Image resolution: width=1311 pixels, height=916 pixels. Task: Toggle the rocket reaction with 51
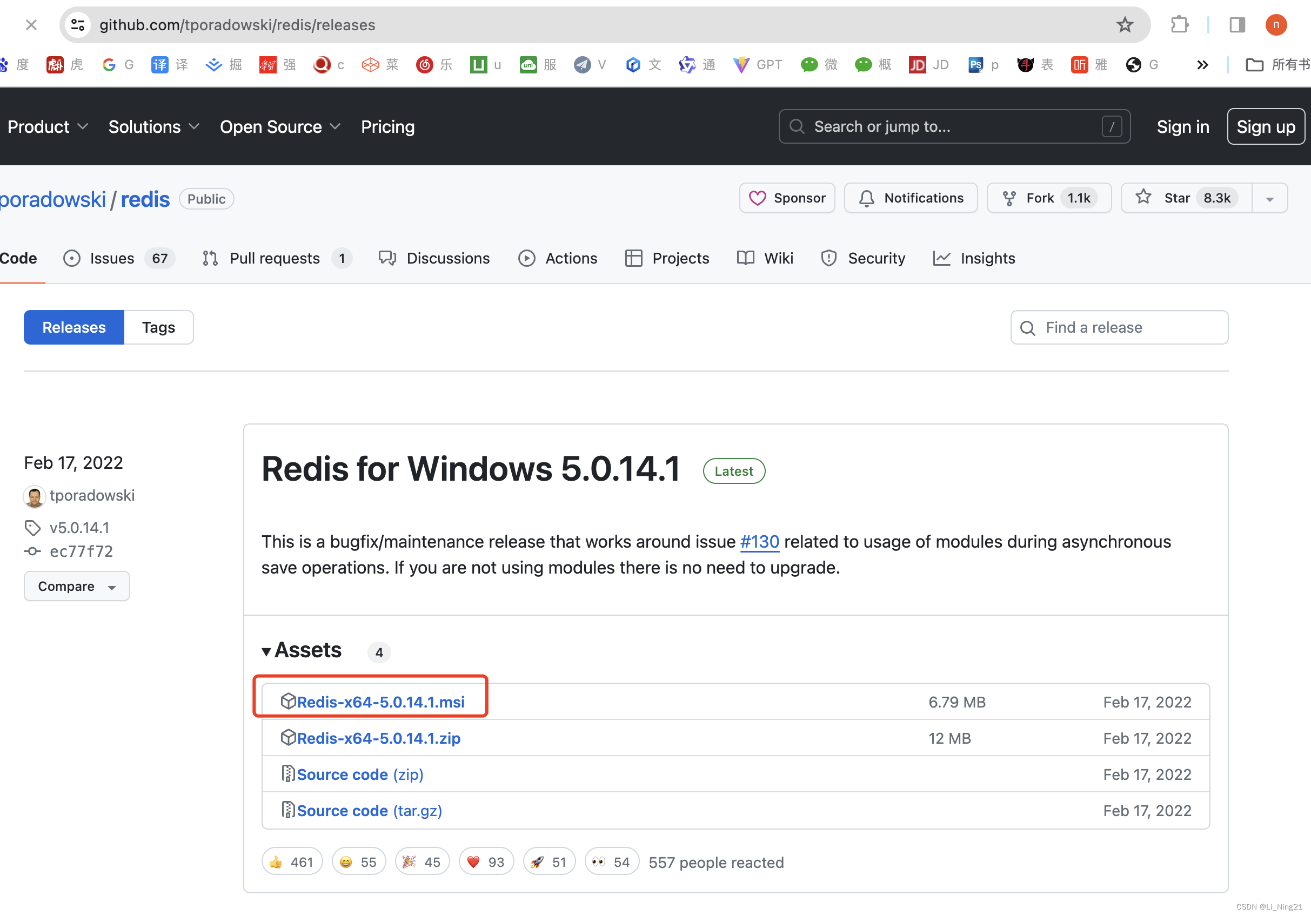(549, 862)
